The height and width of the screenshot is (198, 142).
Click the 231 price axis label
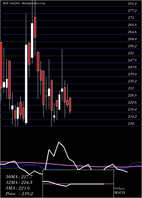(131, 88)
